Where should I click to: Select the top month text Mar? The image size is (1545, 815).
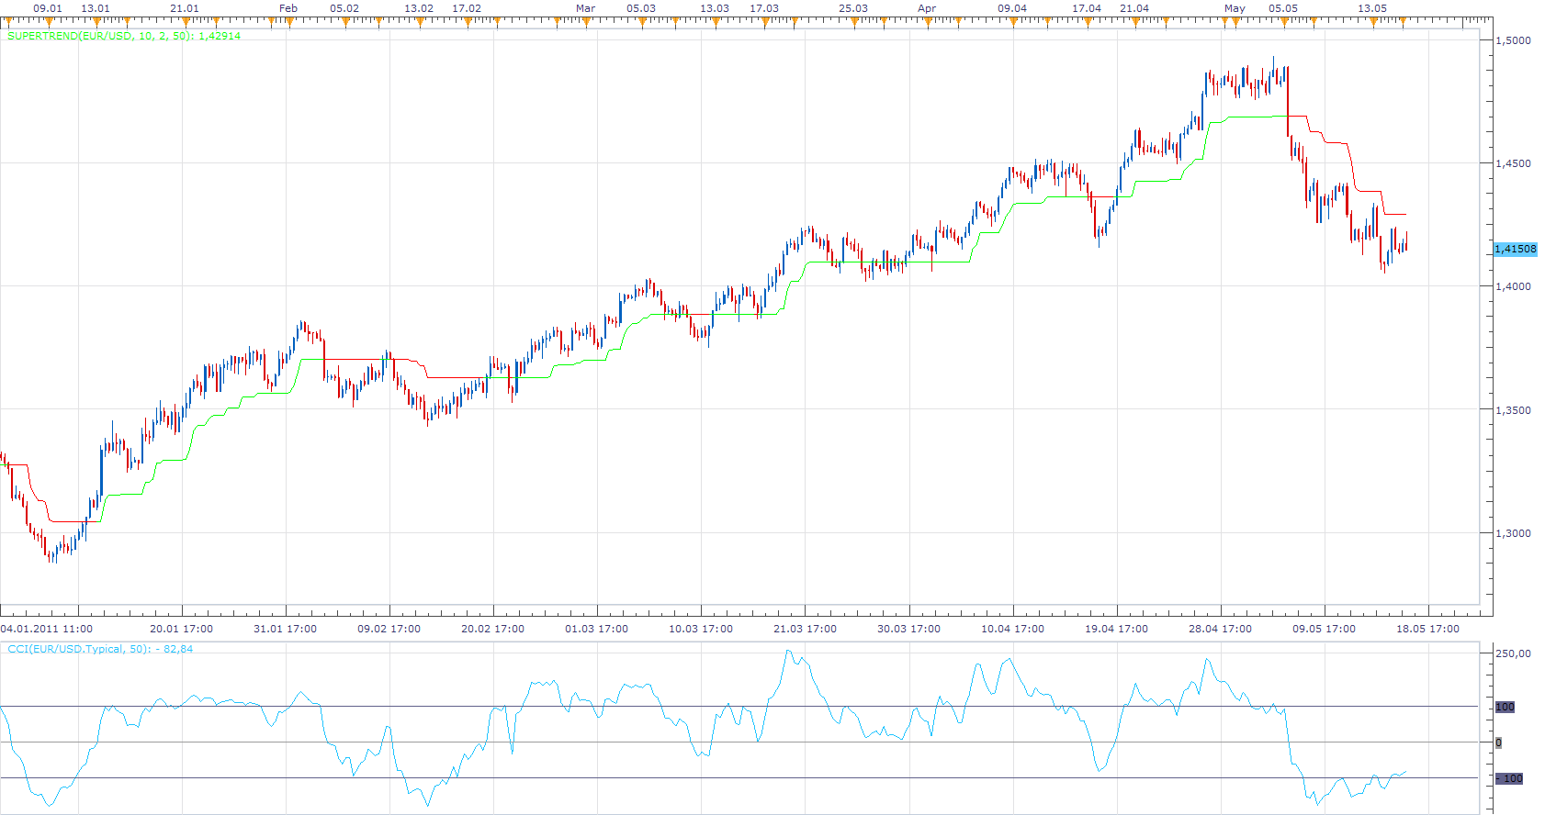tap(585, 8)
